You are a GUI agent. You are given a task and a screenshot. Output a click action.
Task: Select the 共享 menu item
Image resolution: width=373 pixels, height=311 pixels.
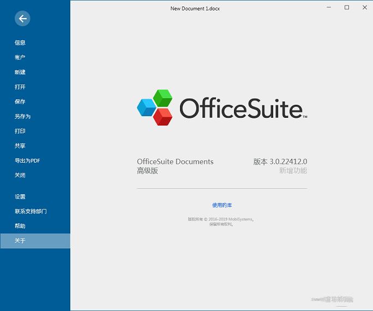[20, 146]
